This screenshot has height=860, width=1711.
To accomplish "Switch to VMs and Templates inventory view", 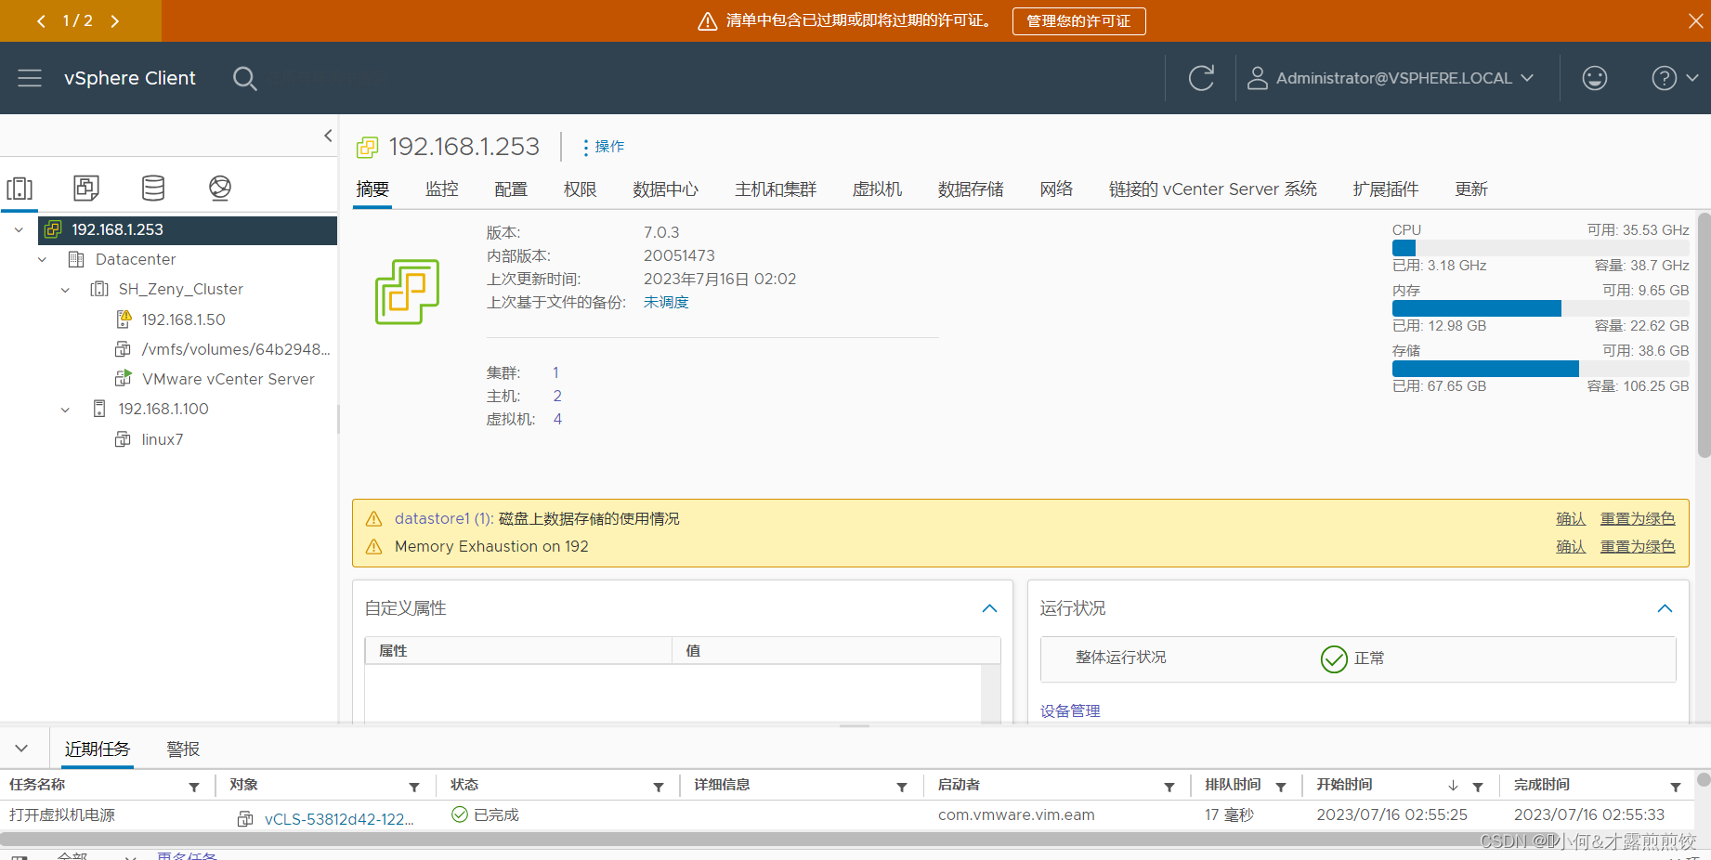I will [86, 188].
